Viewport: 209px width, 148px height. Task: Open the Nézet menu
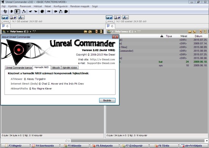pos(48,6)
